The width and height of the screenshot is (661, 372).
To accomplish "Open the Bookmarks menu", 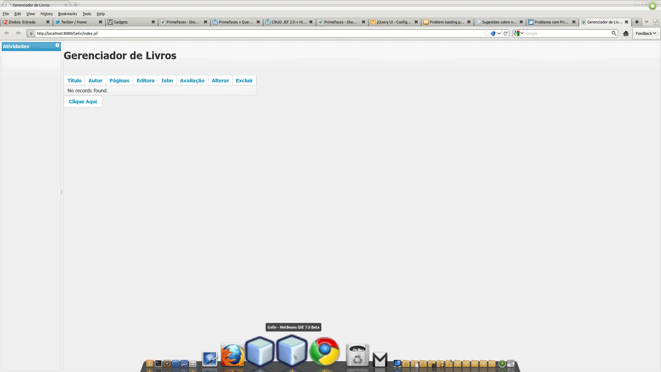I will tap(67, 14).
